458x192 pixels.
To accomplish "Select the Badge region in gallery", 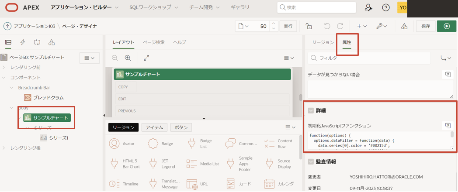I will pos(160,144).
